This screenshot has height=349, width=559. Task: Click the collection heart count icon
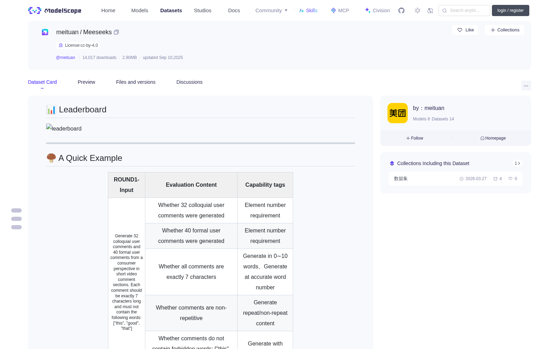510,179
